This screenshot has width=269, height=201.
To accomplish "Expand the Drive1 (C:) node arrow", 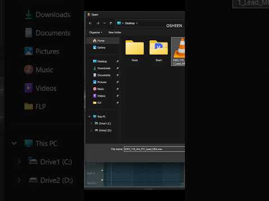I will point(91,123).
